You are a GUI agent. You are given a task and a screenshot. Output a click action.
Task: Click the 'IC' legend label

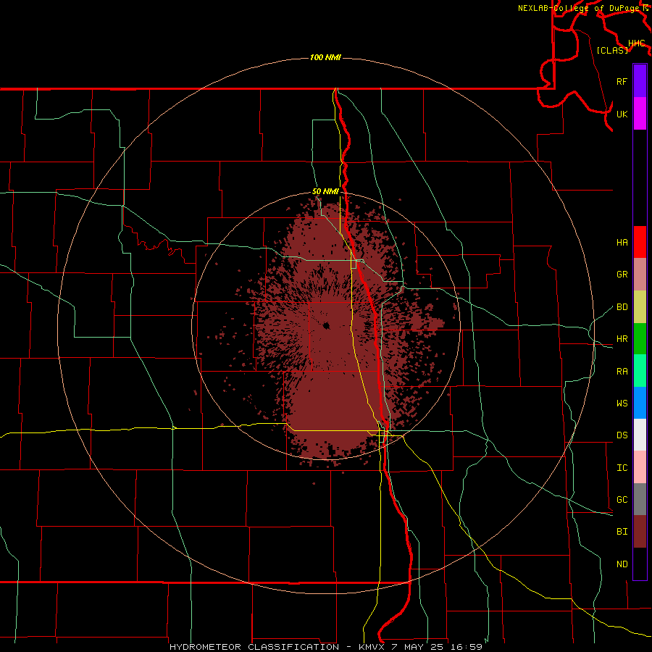(622, 468)
